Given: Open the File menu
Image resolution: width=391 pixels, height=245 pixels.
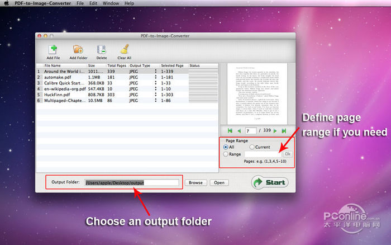Looking at the screenshot, I should point(80,3).
